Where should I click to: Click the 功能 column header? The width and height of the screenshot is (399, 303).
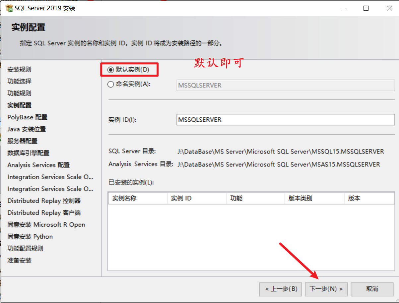236,199
